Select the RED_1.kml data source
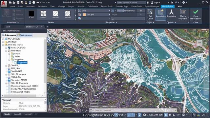The height and width of the screenshot is (118, 210). [x=16, y=68]
